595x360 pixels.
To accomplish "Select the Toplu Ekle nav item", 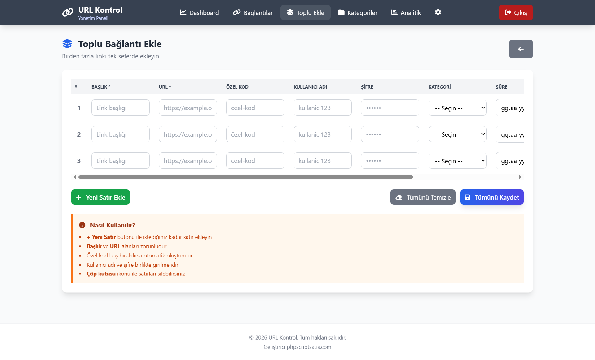I will coord(306,12).
